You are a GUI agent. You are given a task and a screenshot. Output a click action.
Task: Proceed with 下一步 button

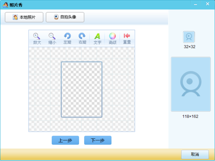coord(98,140)
